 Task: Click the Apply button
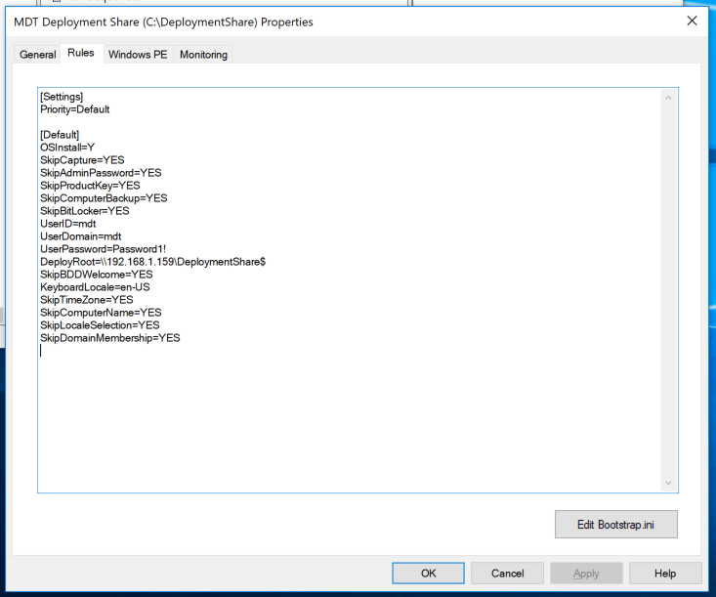click(x=586, y=574)
